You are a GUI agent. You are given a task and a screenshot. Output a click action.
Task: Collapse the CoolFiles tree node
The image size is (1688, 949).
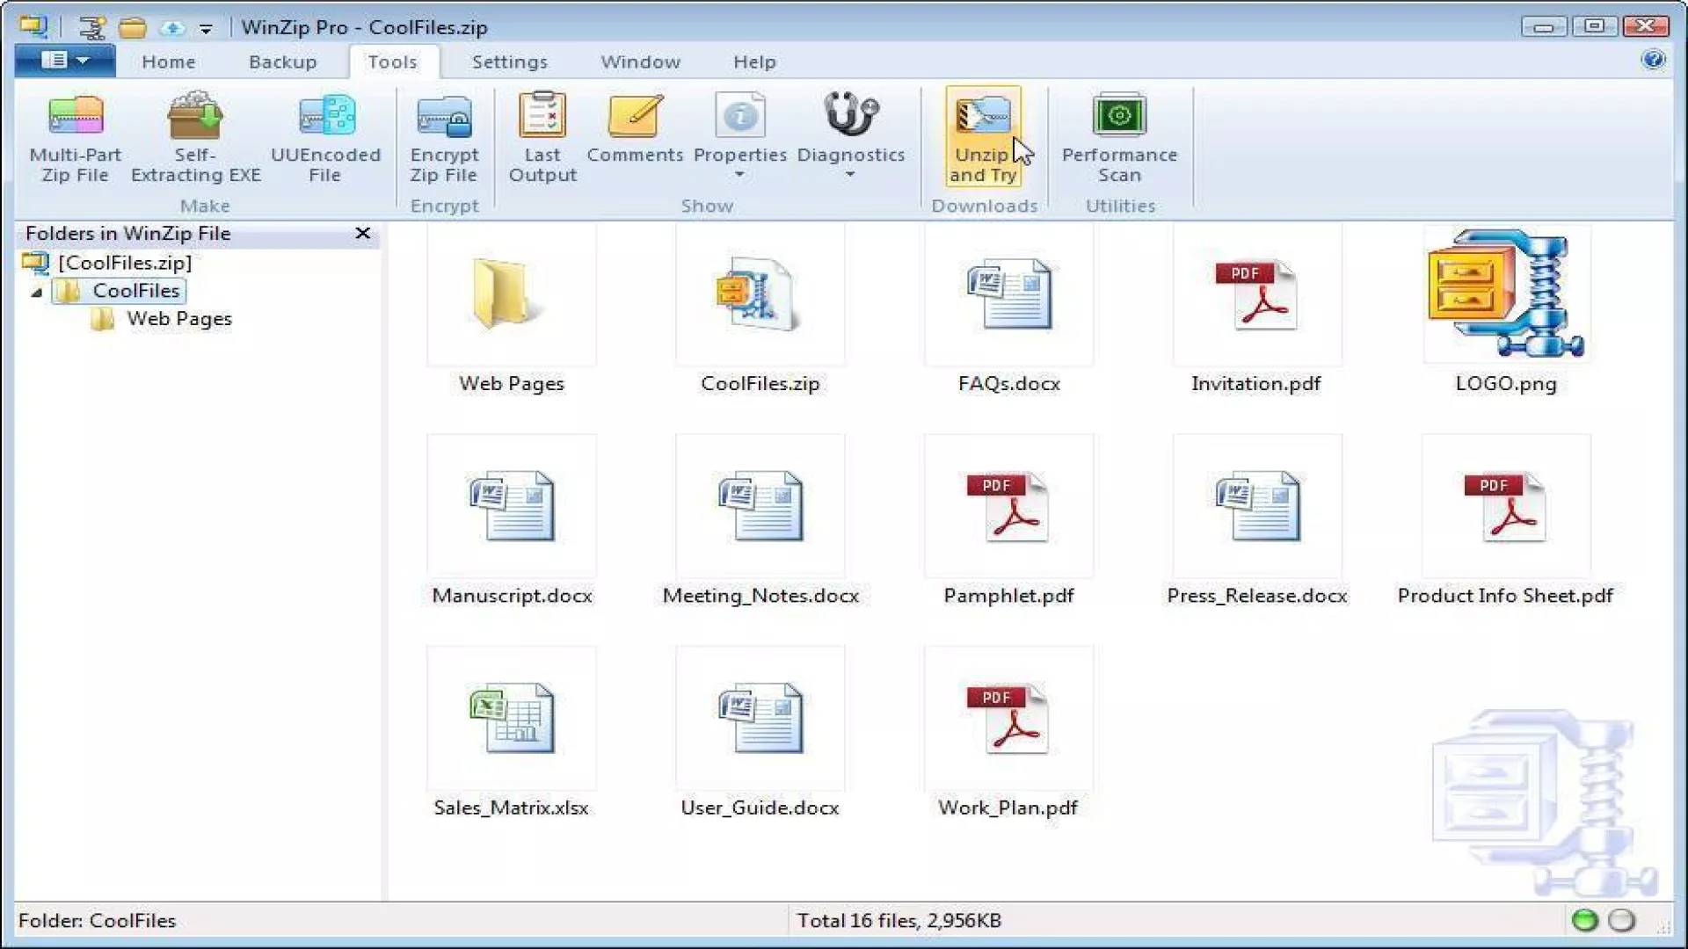pos(37,292)
